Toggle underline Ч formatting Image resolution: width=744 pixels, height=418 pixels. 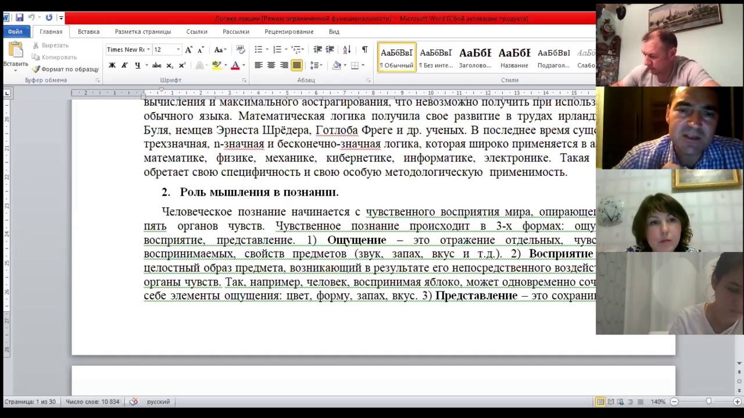pos(137,65)
